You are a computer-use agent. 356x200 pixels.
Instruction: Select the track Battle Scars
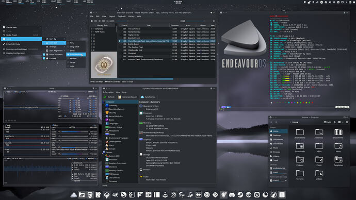167,44
